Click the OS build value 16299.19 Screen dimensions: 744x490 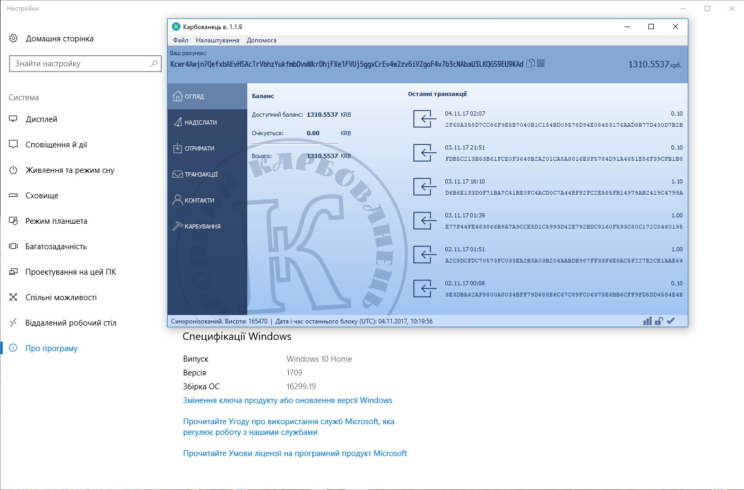coord(301,387)
